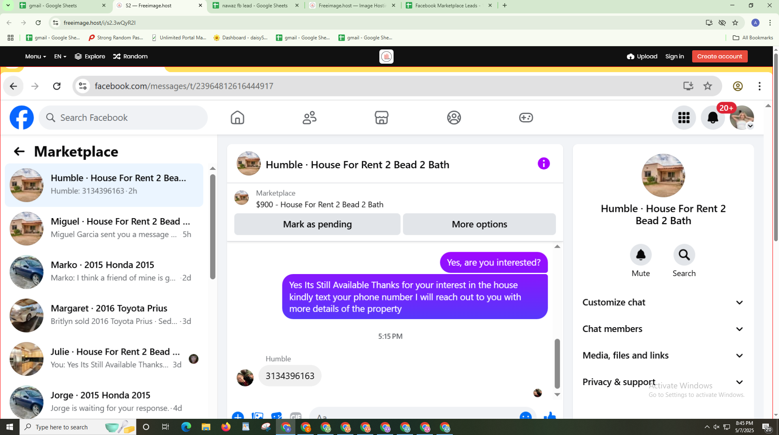This screenshot has height=435, width=779.
Task: Open the Menu dropdown on Freeimage.host
Action: [35, 56]
